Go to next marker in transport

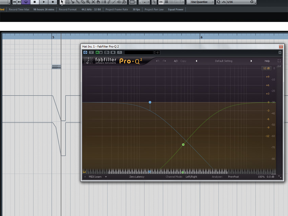pos(19,2)
